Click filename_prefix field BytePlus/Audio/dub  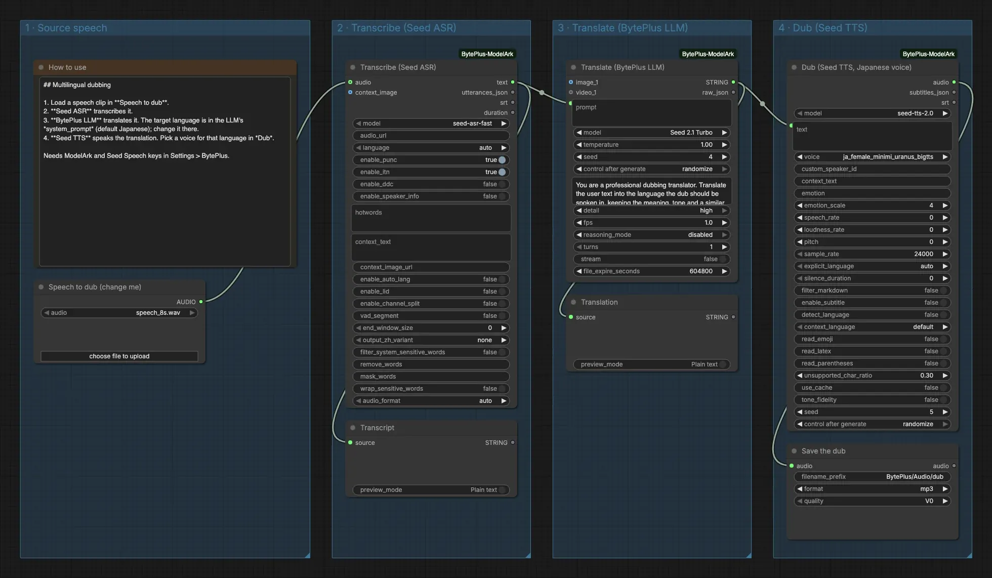873,477
